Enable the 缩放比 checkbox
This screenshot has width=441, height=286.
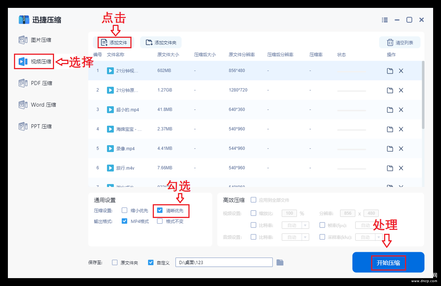pos(253,213)
